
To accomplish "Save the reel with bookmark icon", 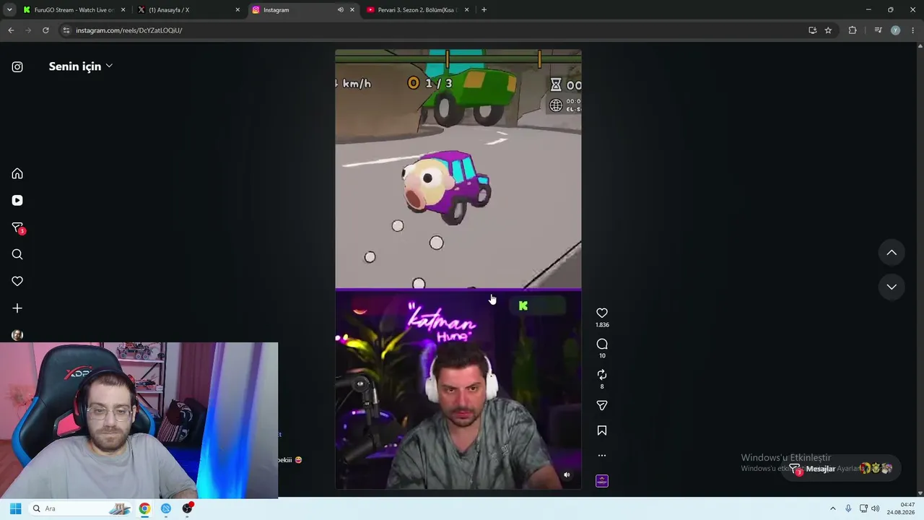I will point(602,430).
